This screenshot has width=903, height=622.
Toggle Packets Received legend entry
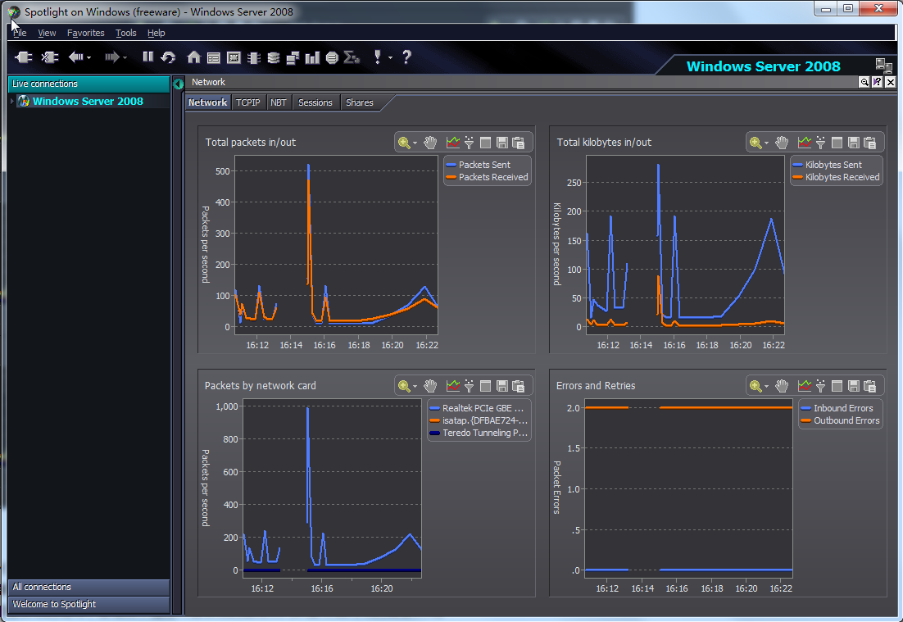tap(488, 177)
